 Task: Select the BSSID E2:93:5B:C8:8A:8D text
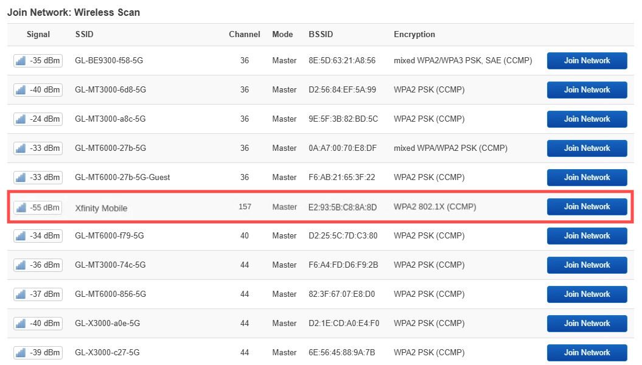click(343, 207)
